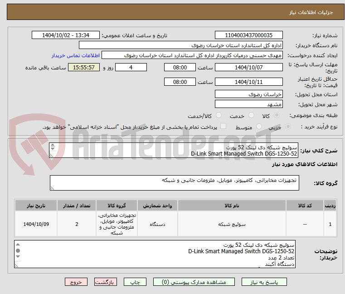Image resolution: width=345 pixels, height=294 pixels.
Task: Click the شماره نیاز number field
Action: point(248,35)
